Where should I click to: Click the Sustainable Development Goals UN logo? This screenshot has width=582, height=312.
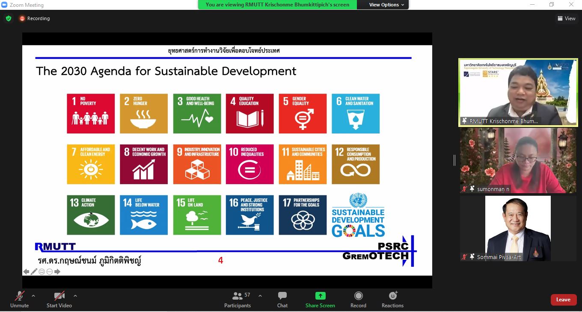coord(358,215)
